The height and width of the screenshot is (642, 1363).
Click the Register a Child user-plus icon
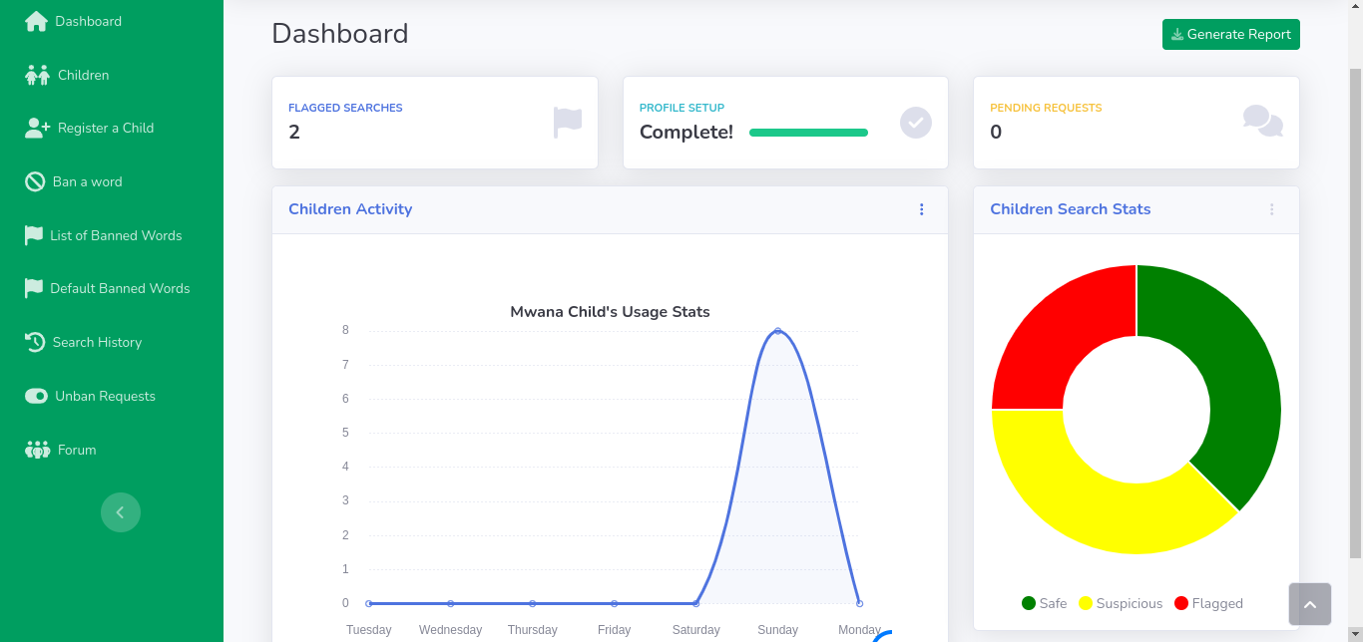(38, 128)
